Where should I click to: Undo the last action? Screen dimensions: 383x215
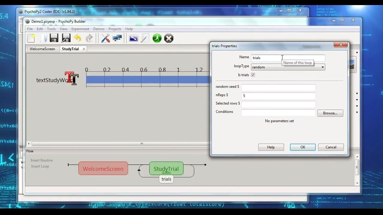[x=77, y=38]
